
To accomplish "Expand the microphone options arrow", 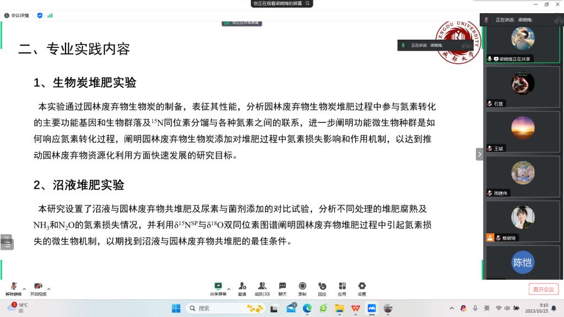I will pos(24,288).
